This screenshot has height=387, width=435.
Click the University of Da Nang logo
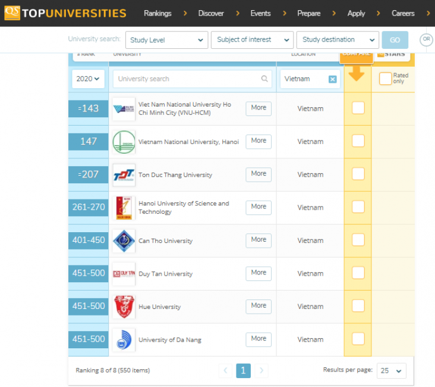[124, 340]
